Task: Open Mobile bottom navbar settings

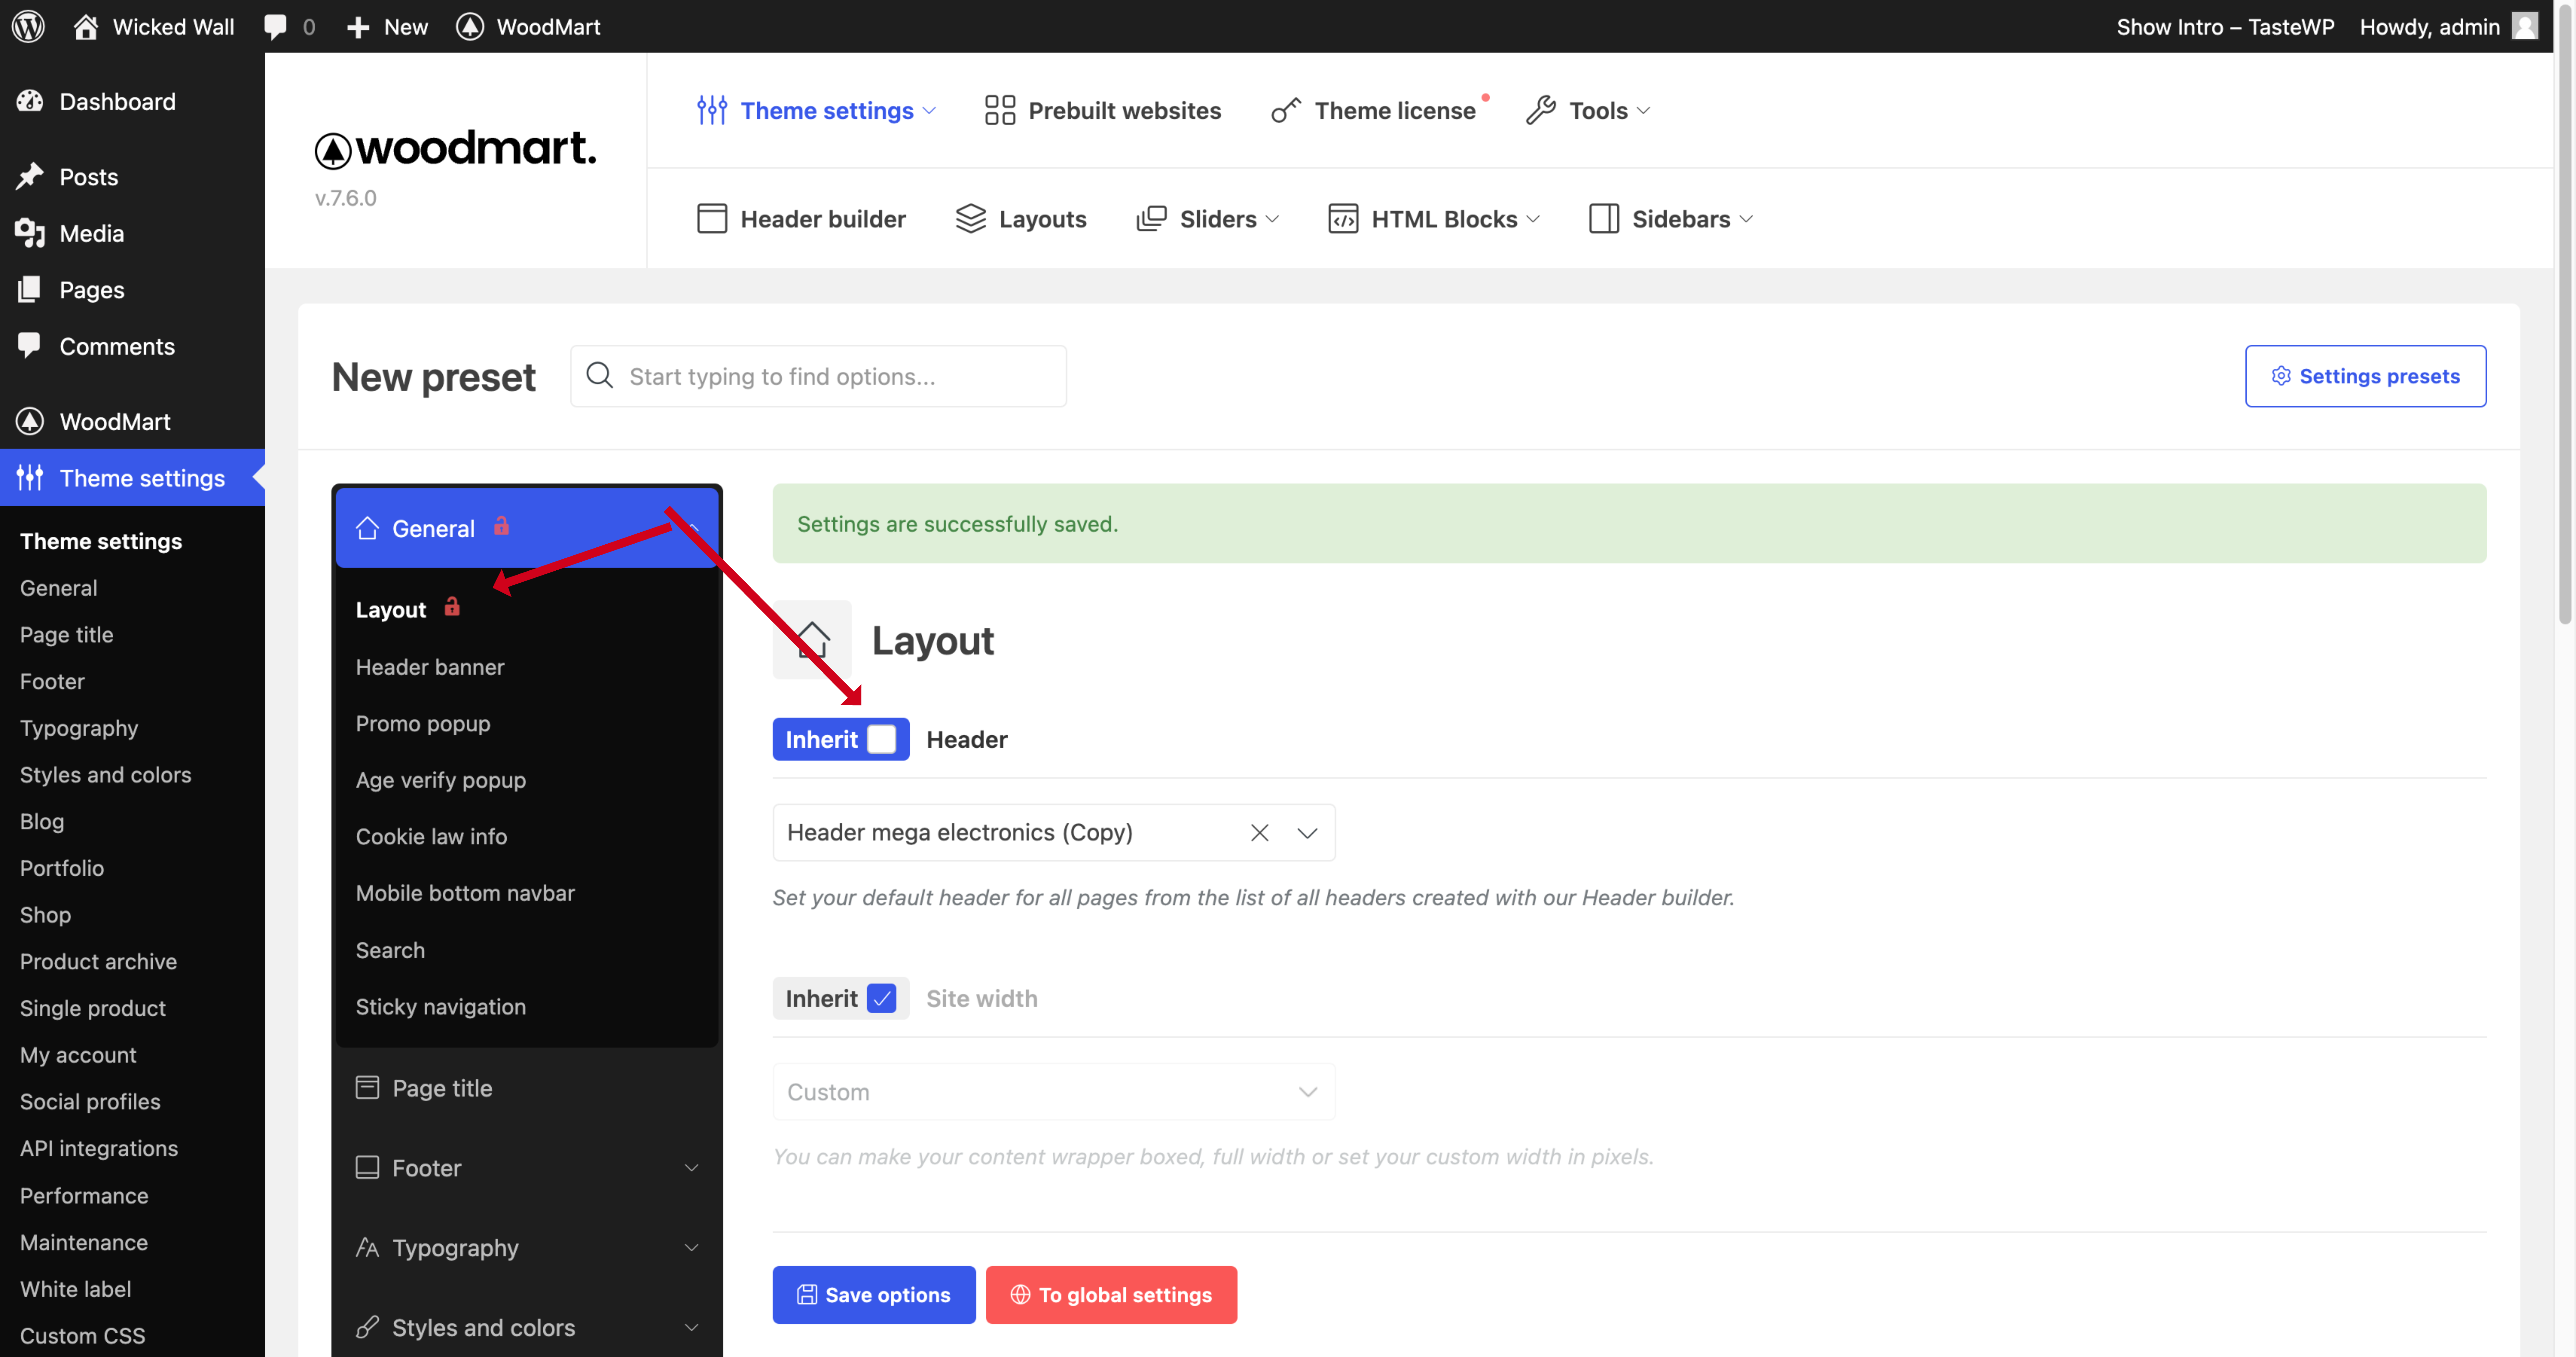Action: point(465,893)
